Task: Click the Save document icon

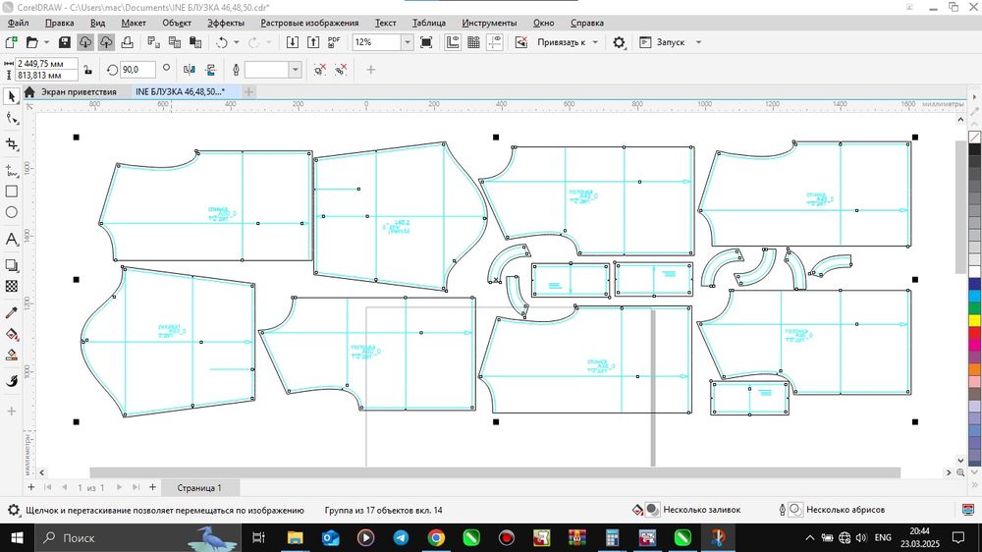Action: click(64, 42)
